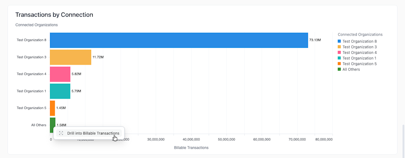Click blue legend swatch for Test Organization 8
The height and width of the screenshot is (158, 405).
pyautogui.click(x=339, y=41)
